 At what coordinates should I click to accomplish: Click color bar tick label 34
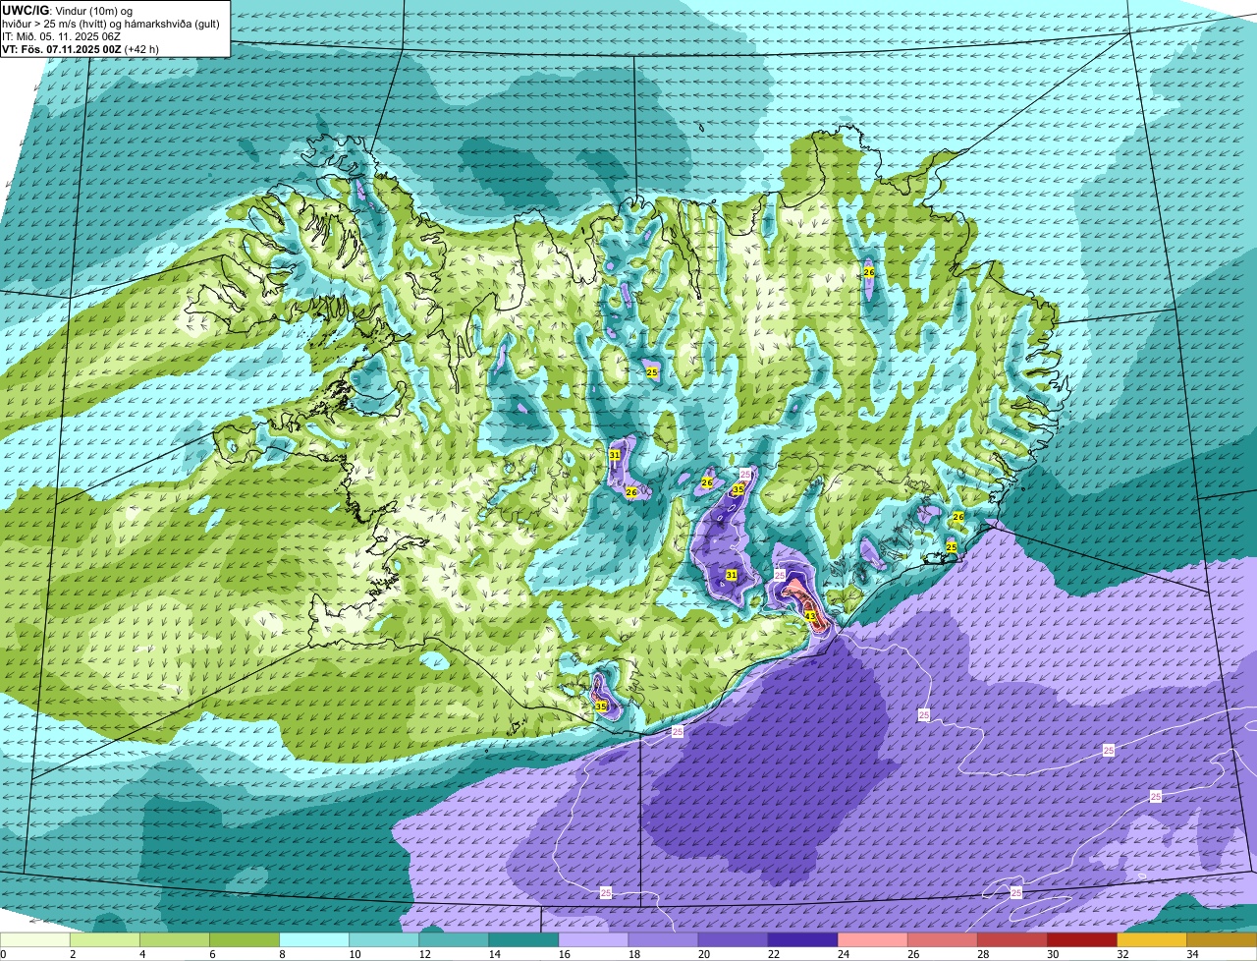click(1191, 954)
